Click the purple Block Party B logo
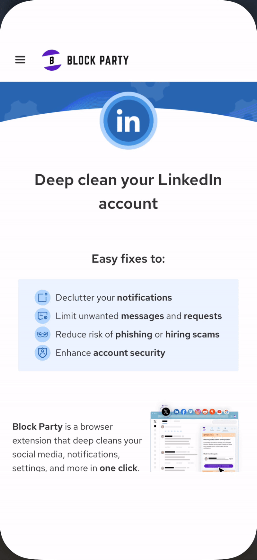Viewport: 257px width, 560px height. 52,60
